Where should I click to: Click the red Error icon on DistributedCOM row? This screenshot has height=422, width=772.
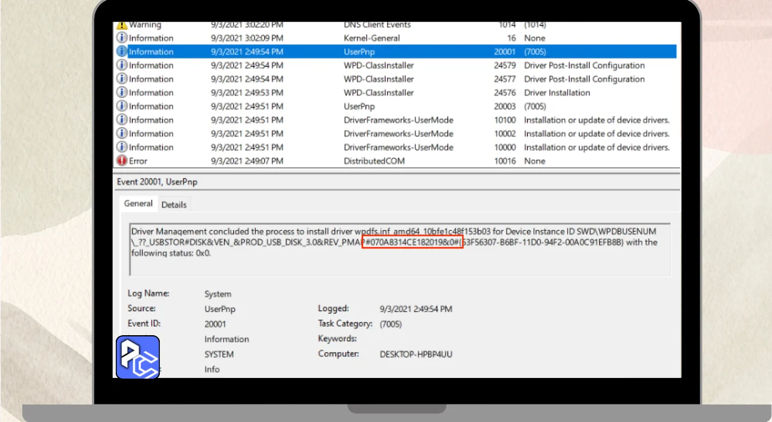tap(122, 161)
